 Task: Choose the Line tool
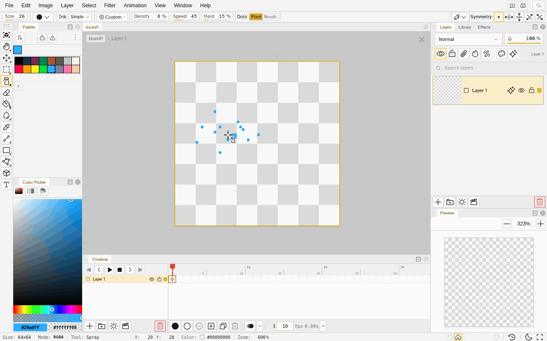tap(6, 139)
